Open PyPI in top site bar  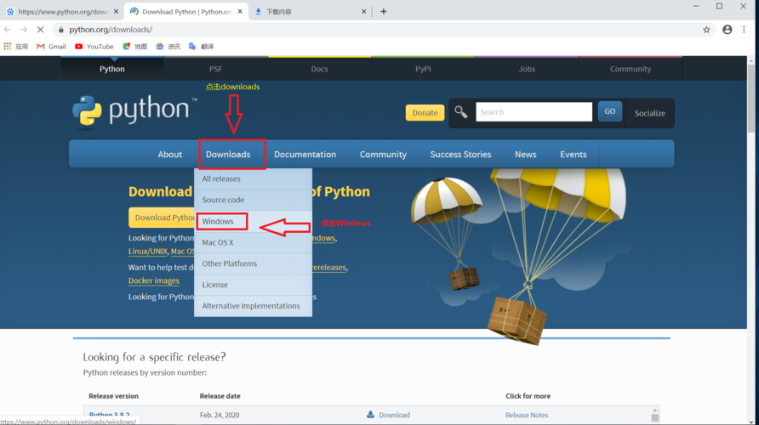(423, 69)
